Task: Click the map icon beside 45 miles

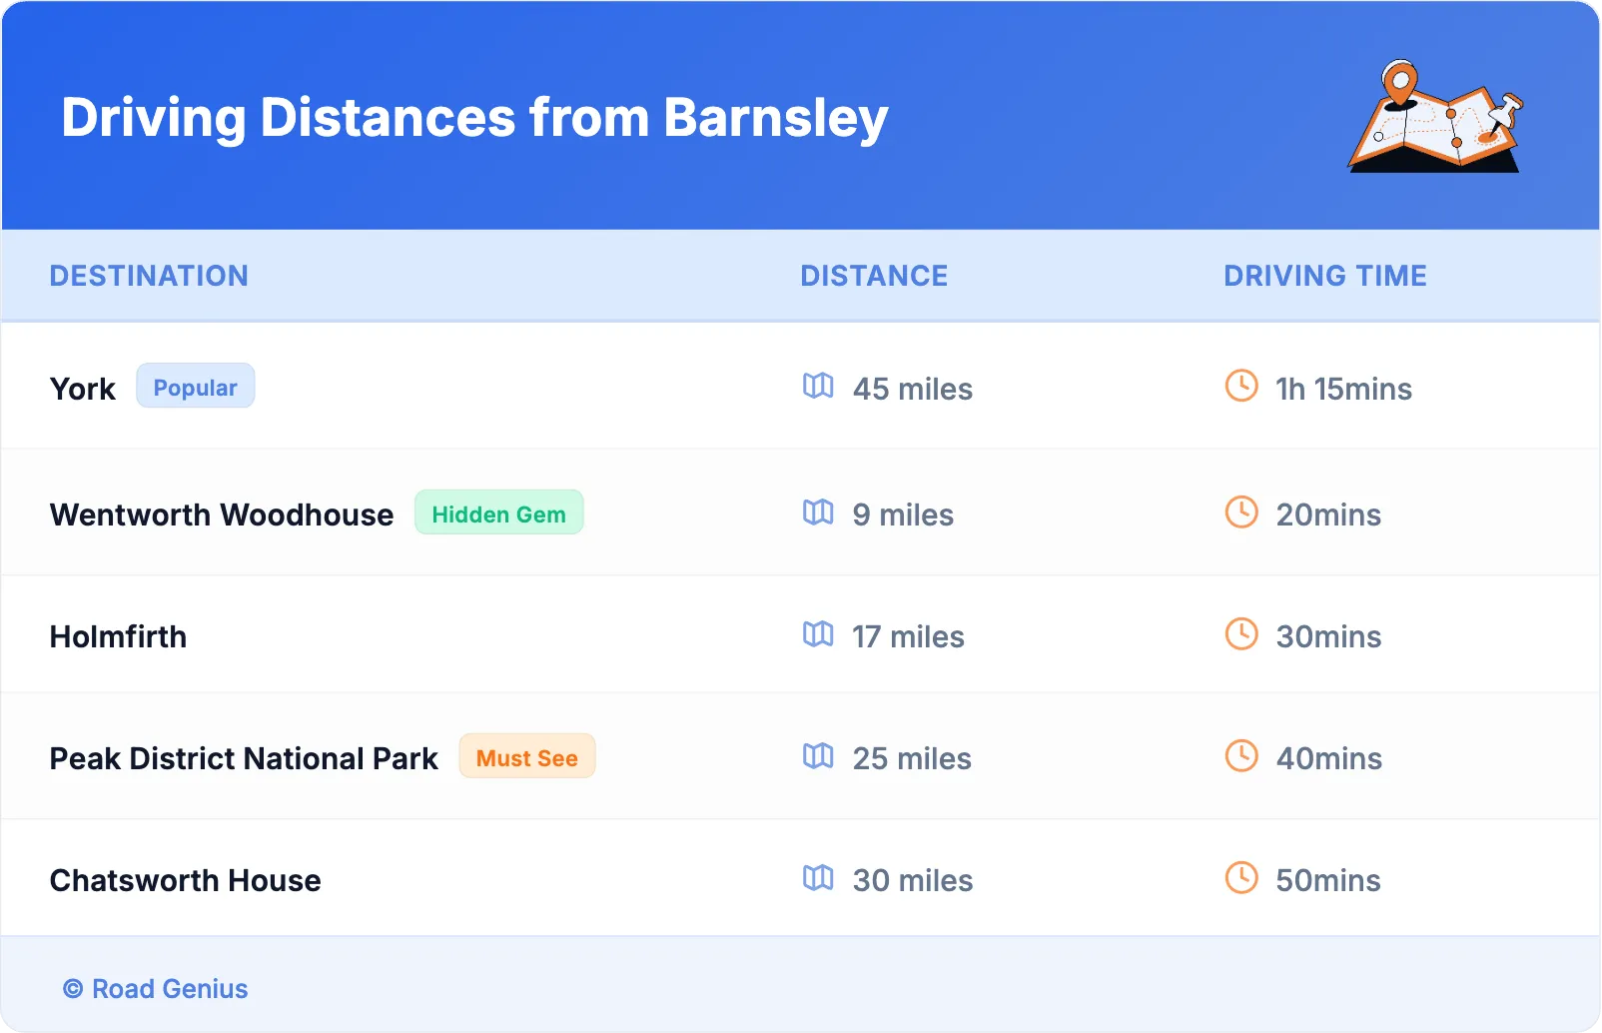Action: click(818, 386)
